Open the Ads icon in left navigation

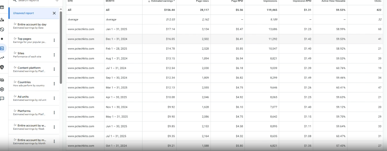2,7
